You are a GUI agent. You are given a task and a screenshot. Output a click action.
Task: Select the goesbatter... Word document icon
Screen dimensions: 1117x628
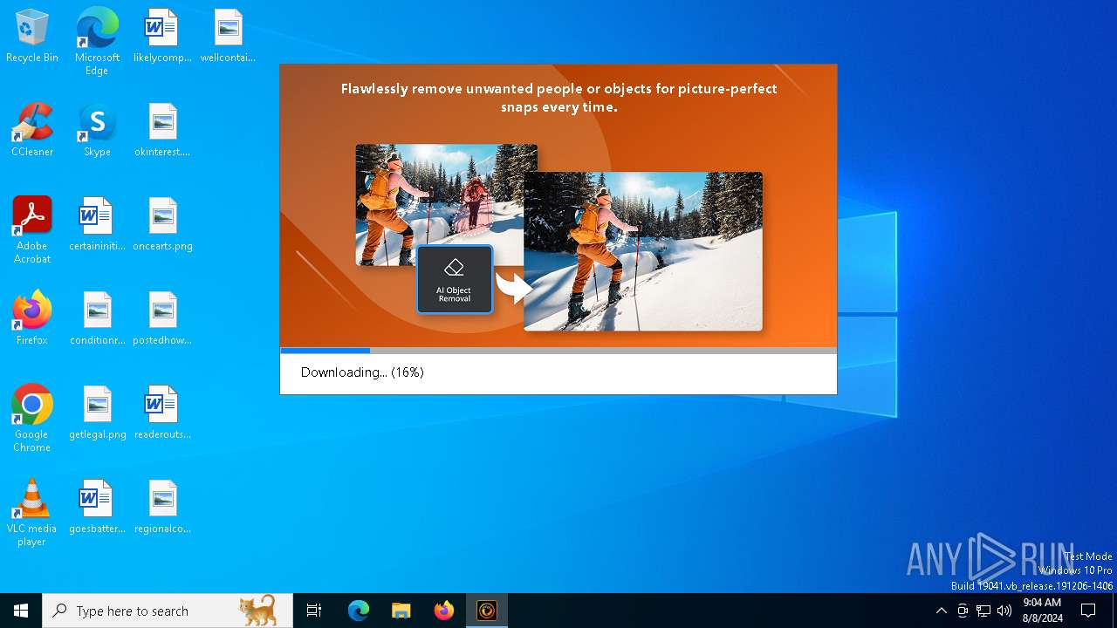coord(97,508)
